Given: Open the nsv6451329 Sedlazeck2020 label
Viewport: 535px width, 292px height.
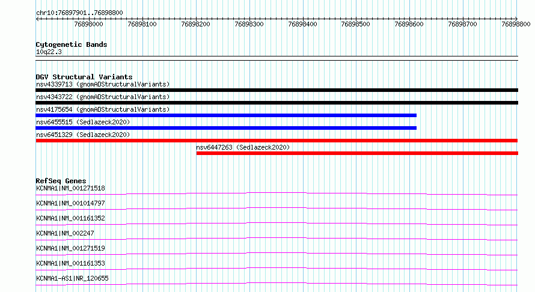Looking at the screenshot, I should pyautogui.click(x=83, y=135).
